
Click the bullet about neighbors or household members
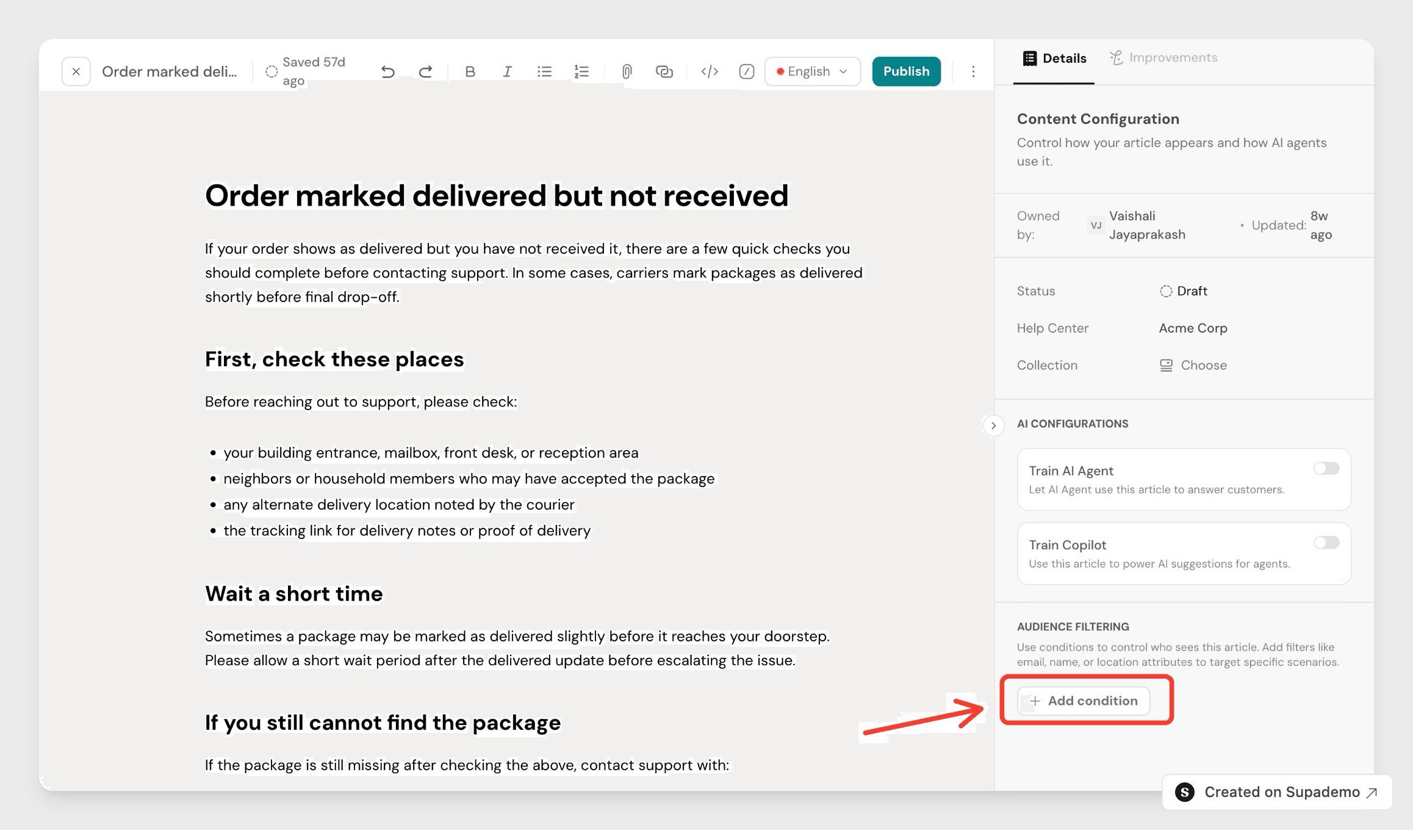click(469, 478)
